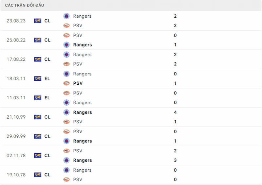The image size is (262, 185).
Task: Click the Rangers crest in the 19.10.78 match
Action: point(66,170)
